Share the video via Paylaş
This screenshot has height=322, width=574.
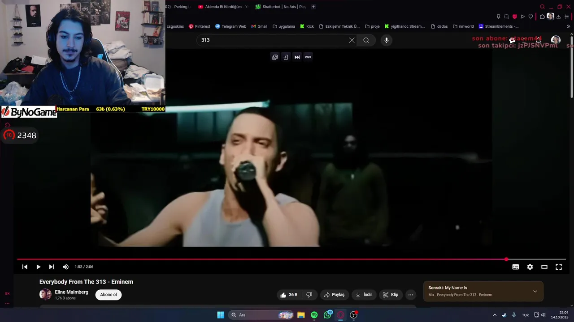[x=334, y=295]
